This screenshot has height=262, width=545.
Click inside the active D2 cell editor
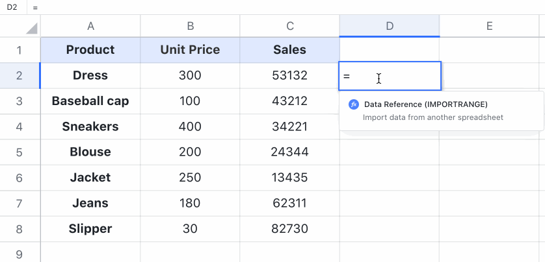390,77
